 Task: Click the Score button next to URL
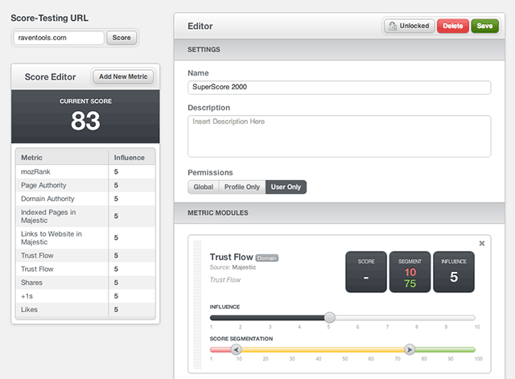tap(122, 38)
